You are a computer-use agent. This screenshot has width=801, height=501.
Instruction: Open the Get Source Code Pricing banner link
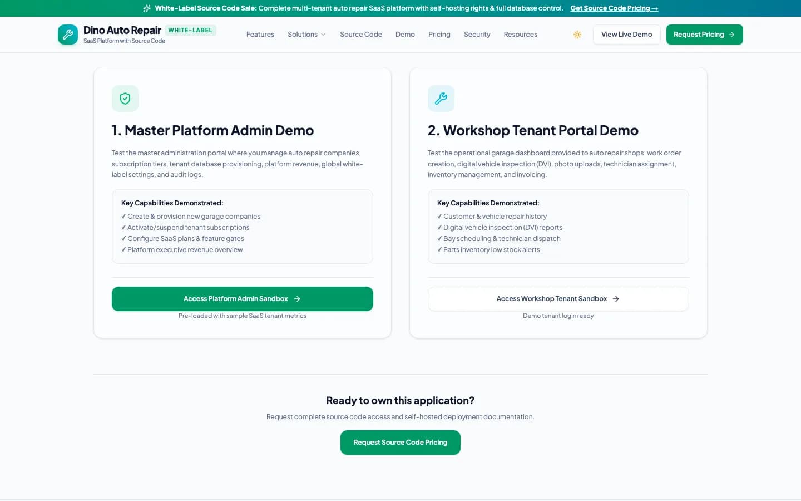click(614, 8)
